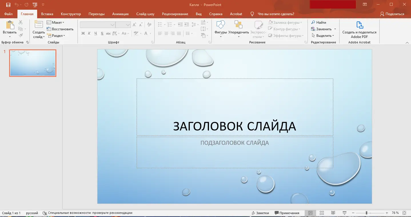Image resolution: width=411 pixels, height=217 pixels.
Task: Toggle bold Ж formatting
Action: [83, 33]
